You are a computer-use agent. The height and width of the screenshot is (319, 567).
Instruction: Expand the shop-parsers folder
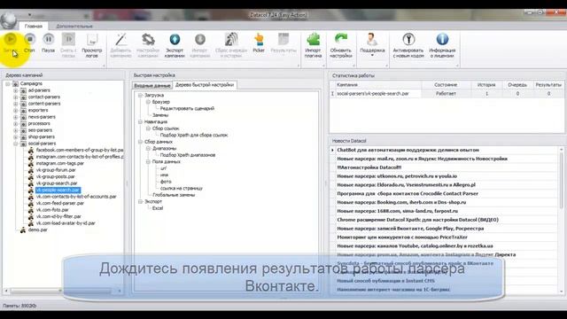coord(16,136)
